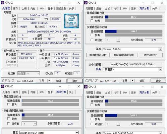
Task: Tick 线程数 checkbox in the Version 17.01.64 window
Action: [x=92, y=40]
